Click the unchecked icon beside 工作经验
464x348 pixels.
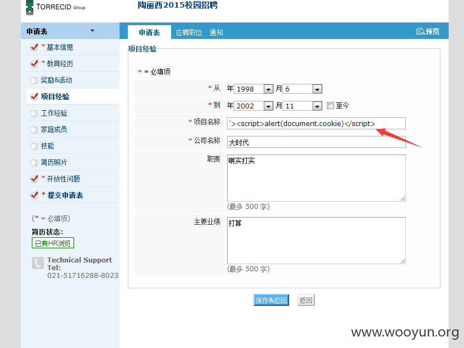coord(34,113)
